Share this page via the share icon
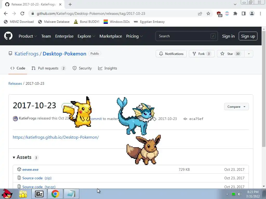266x199 pixels. pyautogui.click(x=200, y=13)
